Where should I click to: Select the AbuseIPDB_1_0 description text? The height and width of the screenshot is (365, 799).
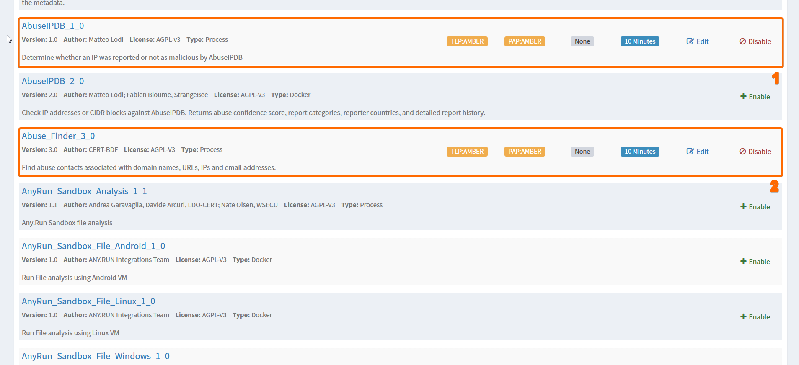click(x=132, y=57)
